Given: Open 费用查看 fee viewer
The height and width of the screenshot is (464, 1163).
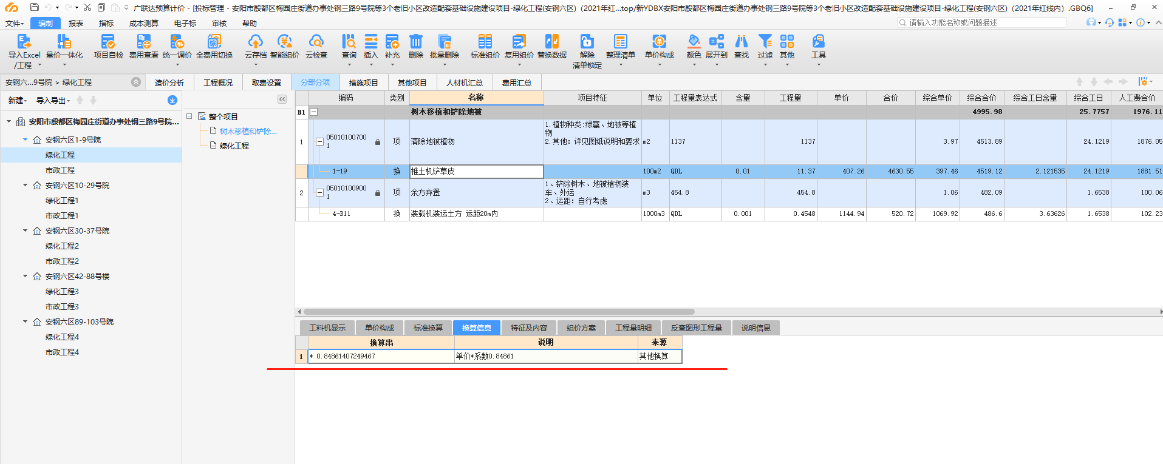Looking at the screenshot, I should pyautogui.click(x=143, y=47).
